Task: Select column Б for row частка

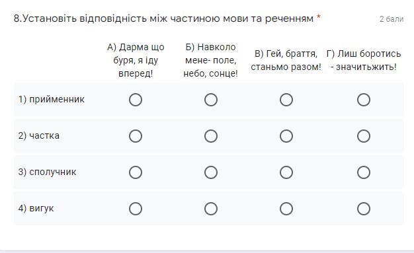Action: 211,136
